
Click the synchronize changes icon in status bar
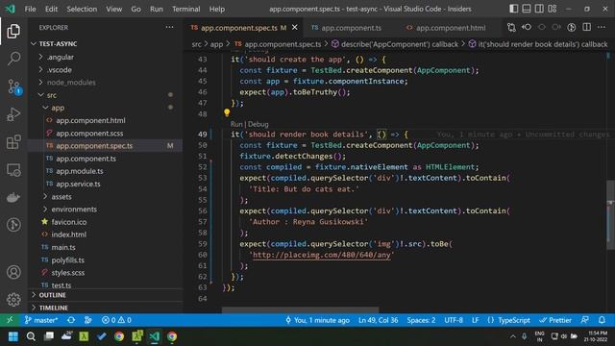(x=71, y=320)
